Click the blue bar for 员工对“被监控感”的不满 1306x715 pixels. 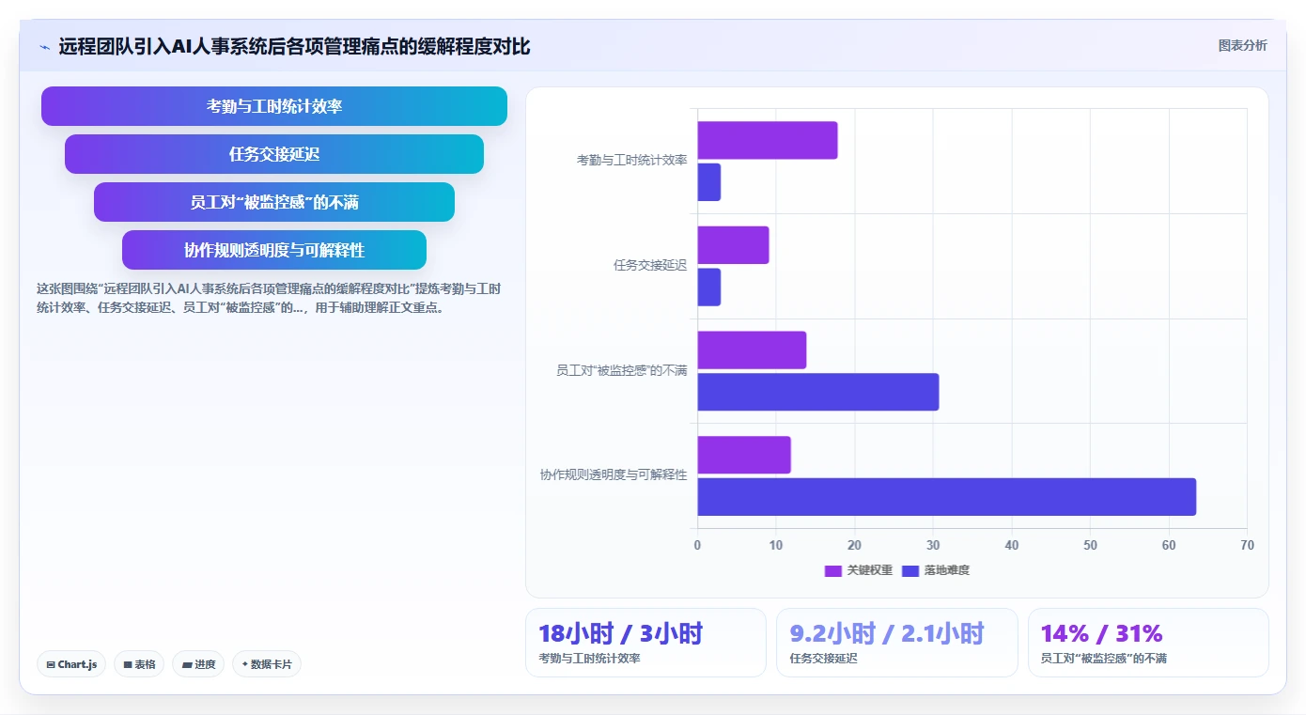coord(818,392)
